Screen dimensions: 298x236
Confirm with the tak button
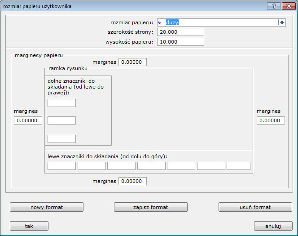coord(29,226)
